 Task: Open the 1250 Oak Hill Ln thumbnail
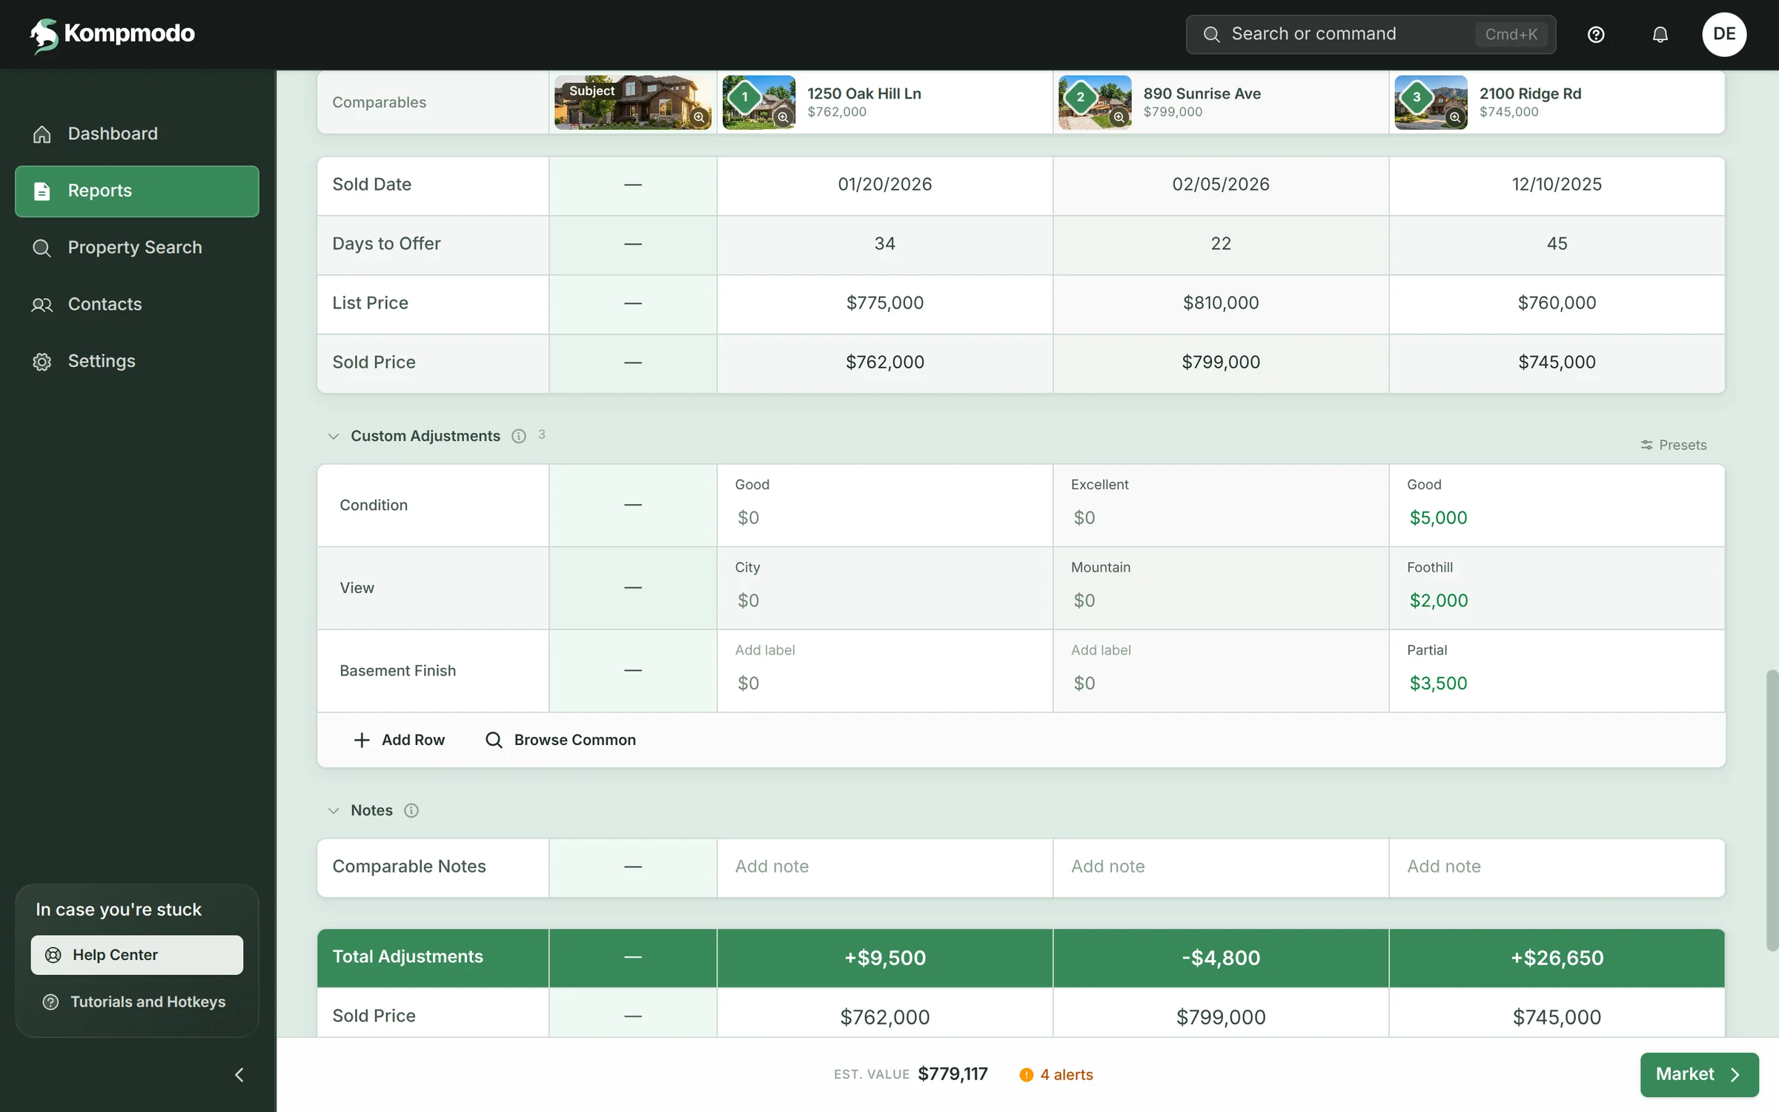coord(759,102)
